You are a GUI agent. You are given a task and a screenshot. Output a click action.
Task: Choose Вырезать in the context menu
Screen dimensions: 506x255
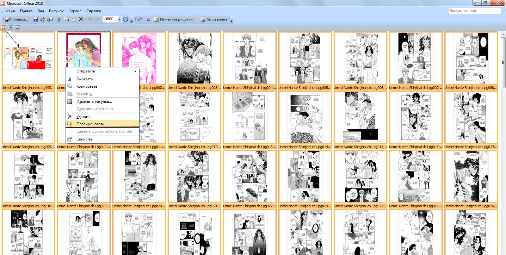click(102, 79)
